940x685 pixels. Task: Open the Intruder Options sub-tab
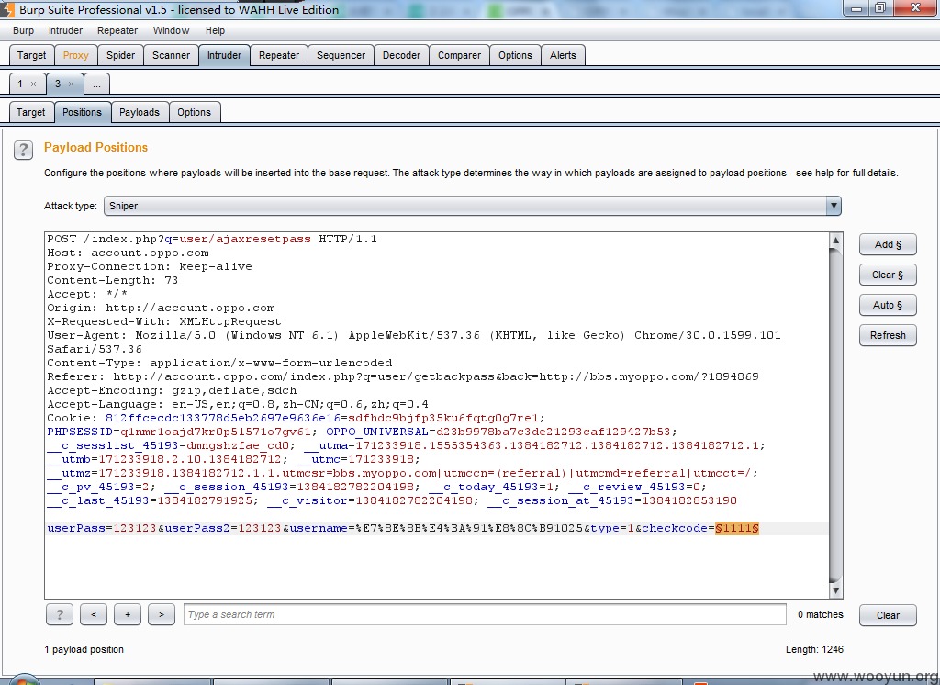(195, 112)
